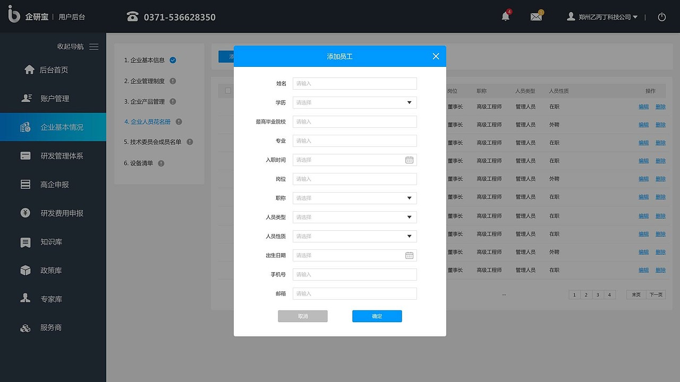This screenshot has height=382, width=680.
Task: Click warning icon beside 企业产品管理
Action: pos(173,101)
